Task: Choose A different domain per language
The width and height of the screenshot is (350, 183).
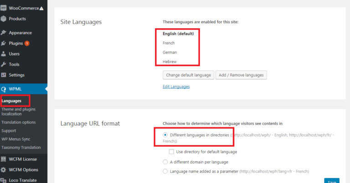Action: coord(165,162)
